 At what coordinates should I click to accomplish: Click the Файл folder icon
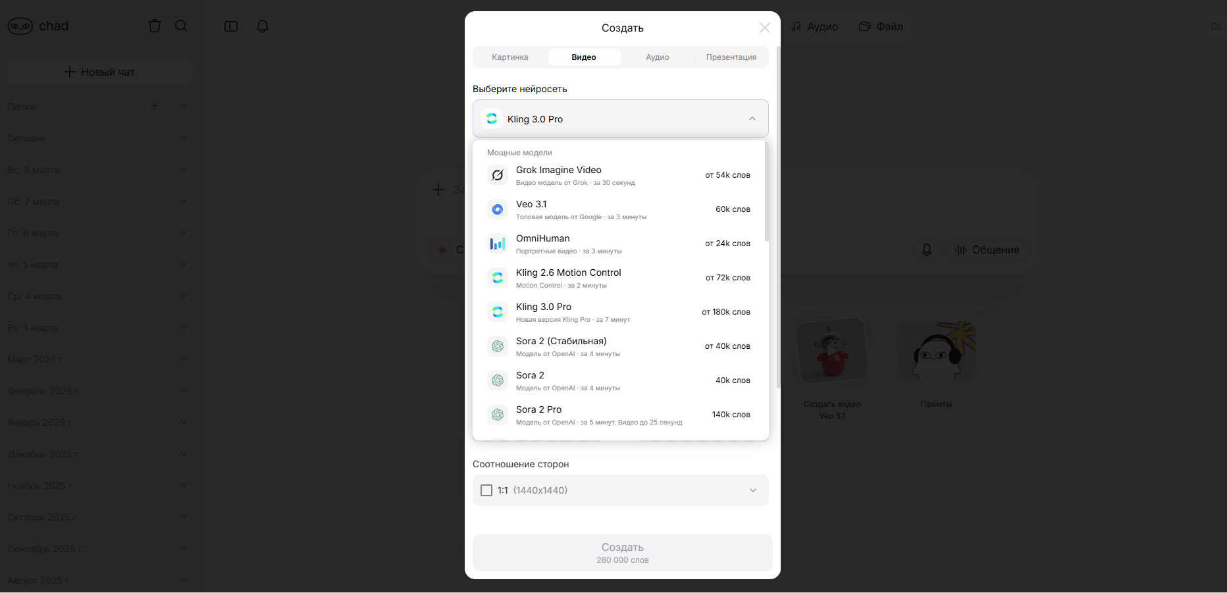tap(865, 26)
